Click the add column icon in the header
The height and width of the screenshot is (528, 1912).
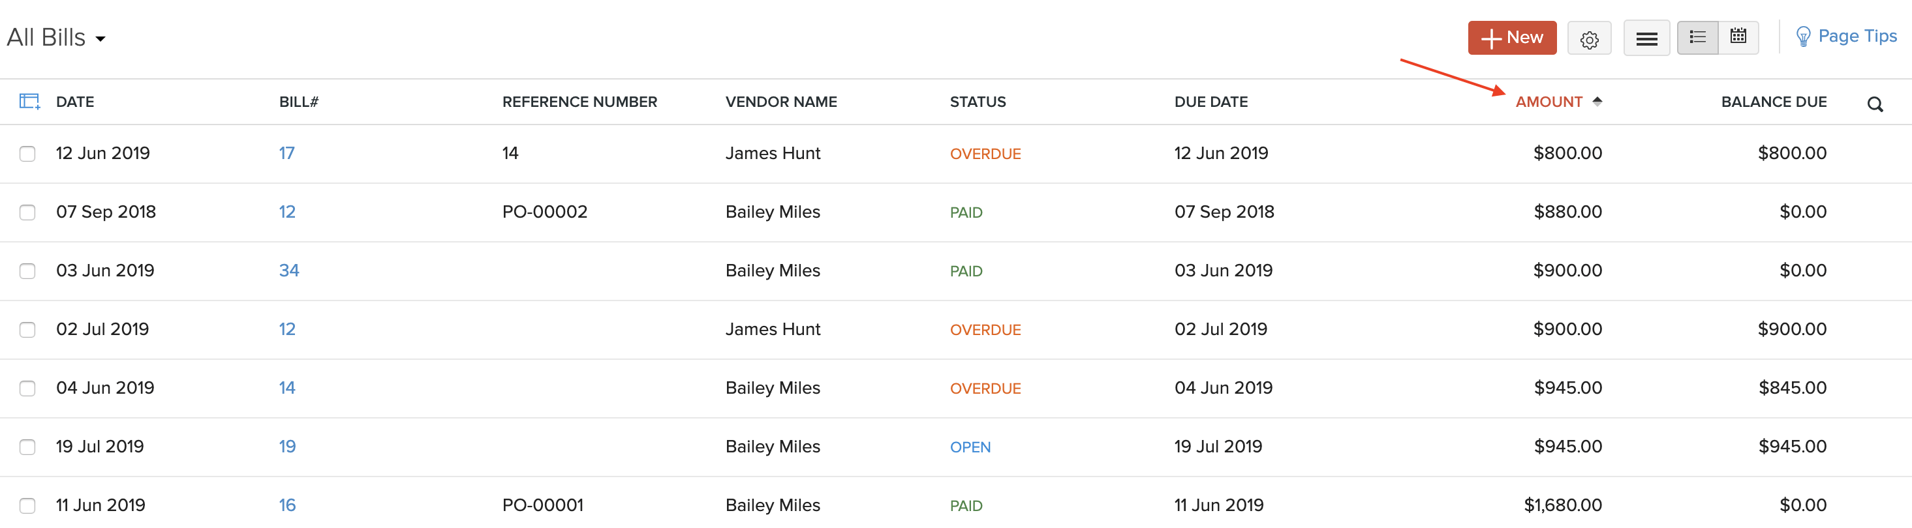[29, 102]
